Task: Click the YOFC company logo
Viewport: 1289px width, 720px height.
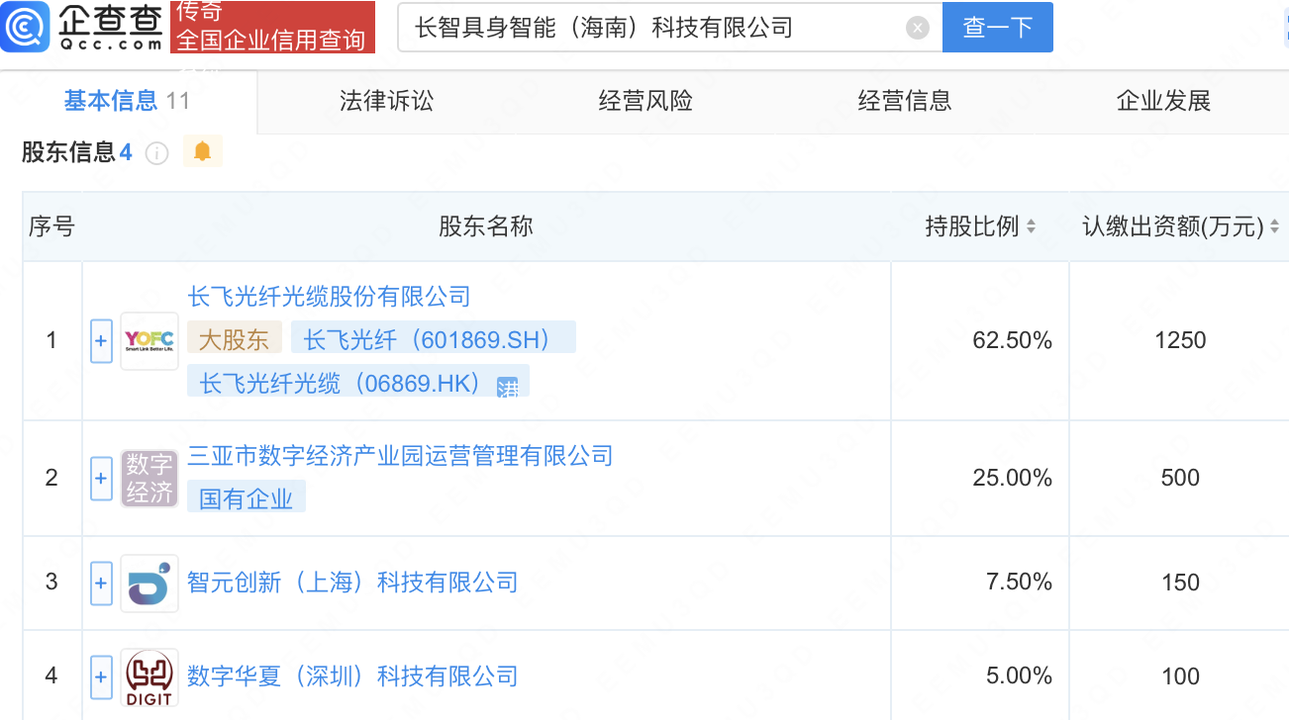Action: pos(149,341)
